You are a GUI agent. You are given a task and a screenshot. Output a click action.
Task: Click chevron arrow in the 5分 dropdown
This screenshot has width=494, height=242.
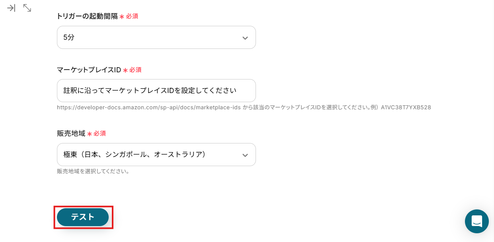click(x=245, y=38)
